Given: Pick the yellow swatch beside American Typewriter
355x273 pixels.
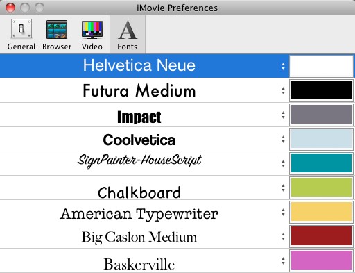Looking at the screenshot, I should pos(321,212).
